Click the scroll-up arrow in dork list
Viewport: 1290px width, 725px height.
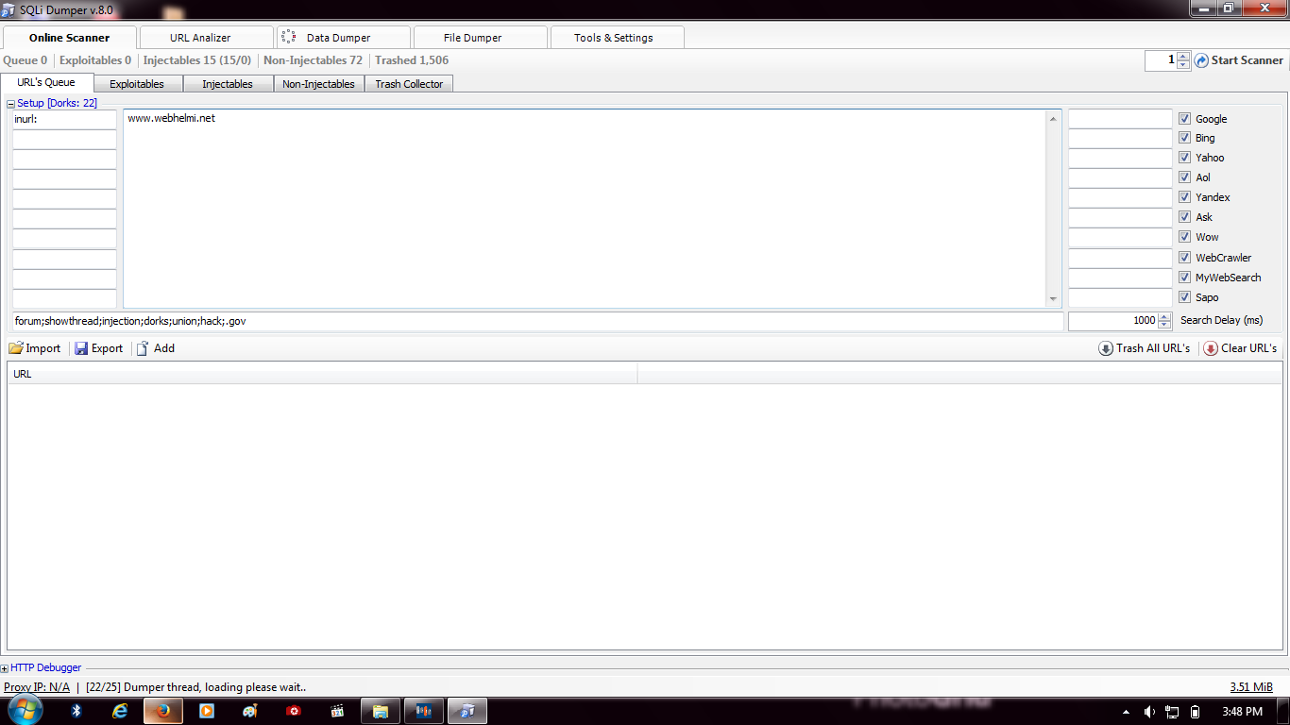click(1054, 118)
